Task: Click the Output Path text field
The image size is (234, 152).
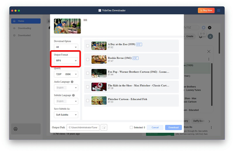Action: point(83,127)
